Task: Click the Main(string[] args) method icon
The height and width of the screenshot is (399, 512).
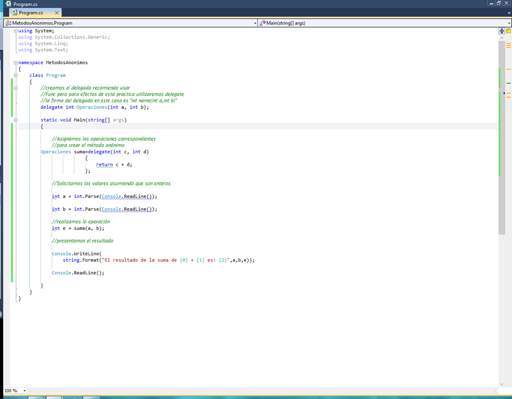Action: coord(264,22)
